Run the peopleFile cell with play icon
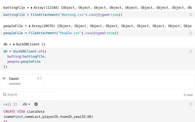 click(191, 33)
